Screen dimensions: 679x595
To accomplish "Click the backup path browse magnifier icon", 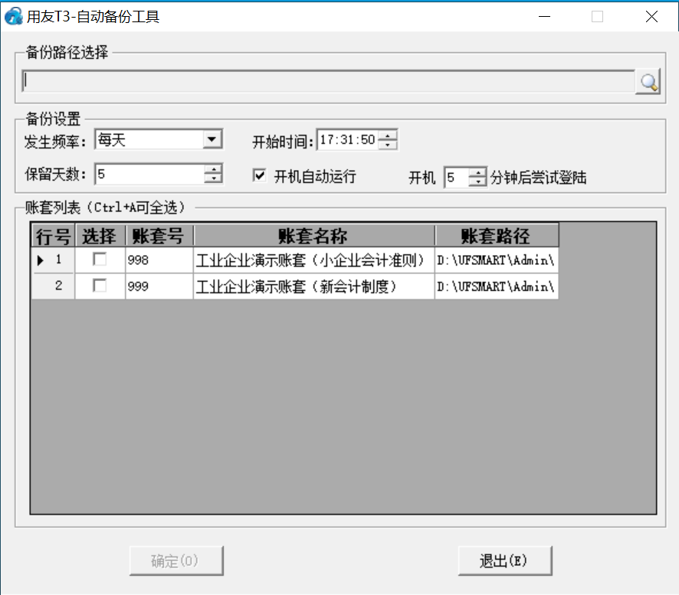I will pos(648,82).
